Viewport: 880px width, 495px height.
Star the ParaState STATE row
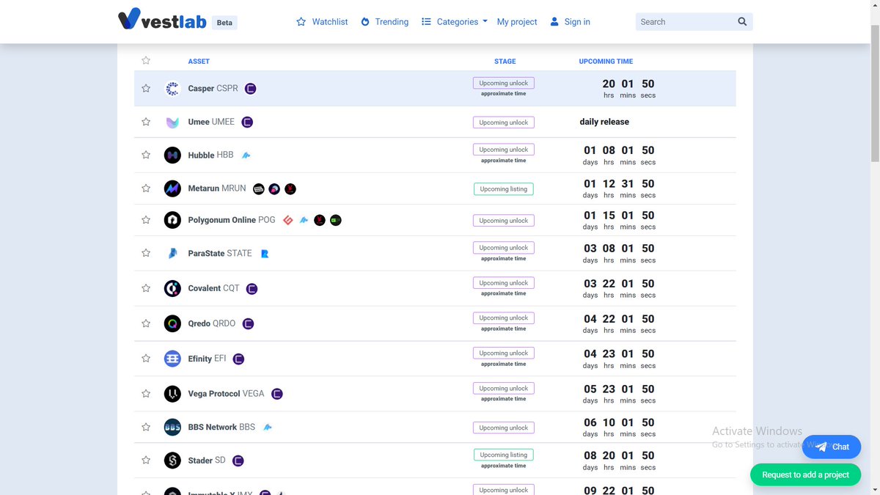(146, 253)
